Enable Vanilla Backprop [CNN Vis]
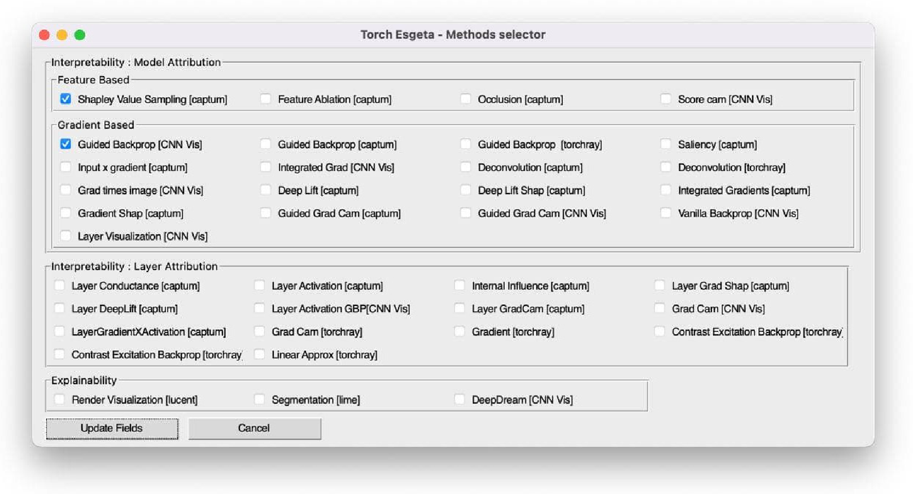This screenshot has width=913, height=494. click(x=666, y=213)
